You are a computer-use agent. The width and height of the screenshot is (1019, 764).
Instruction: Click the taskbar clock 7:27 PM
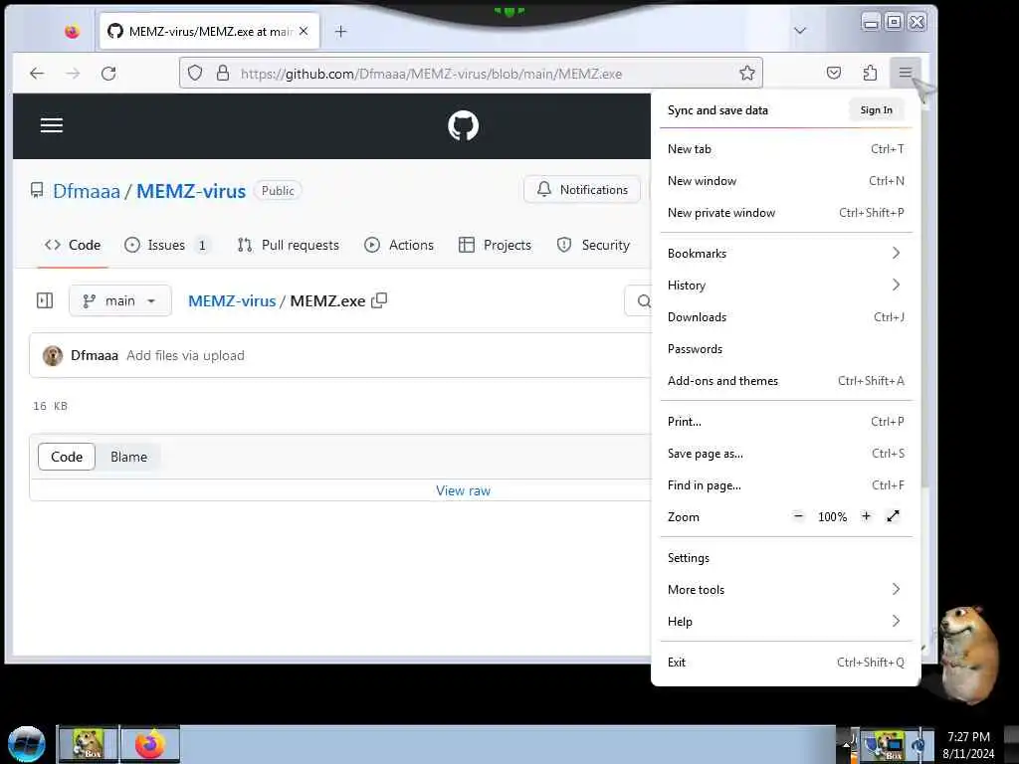968,737
